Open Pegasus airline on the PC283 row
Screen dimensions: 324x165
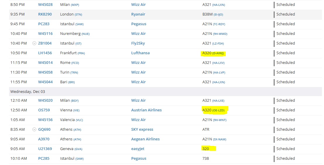tap(139, 24)
